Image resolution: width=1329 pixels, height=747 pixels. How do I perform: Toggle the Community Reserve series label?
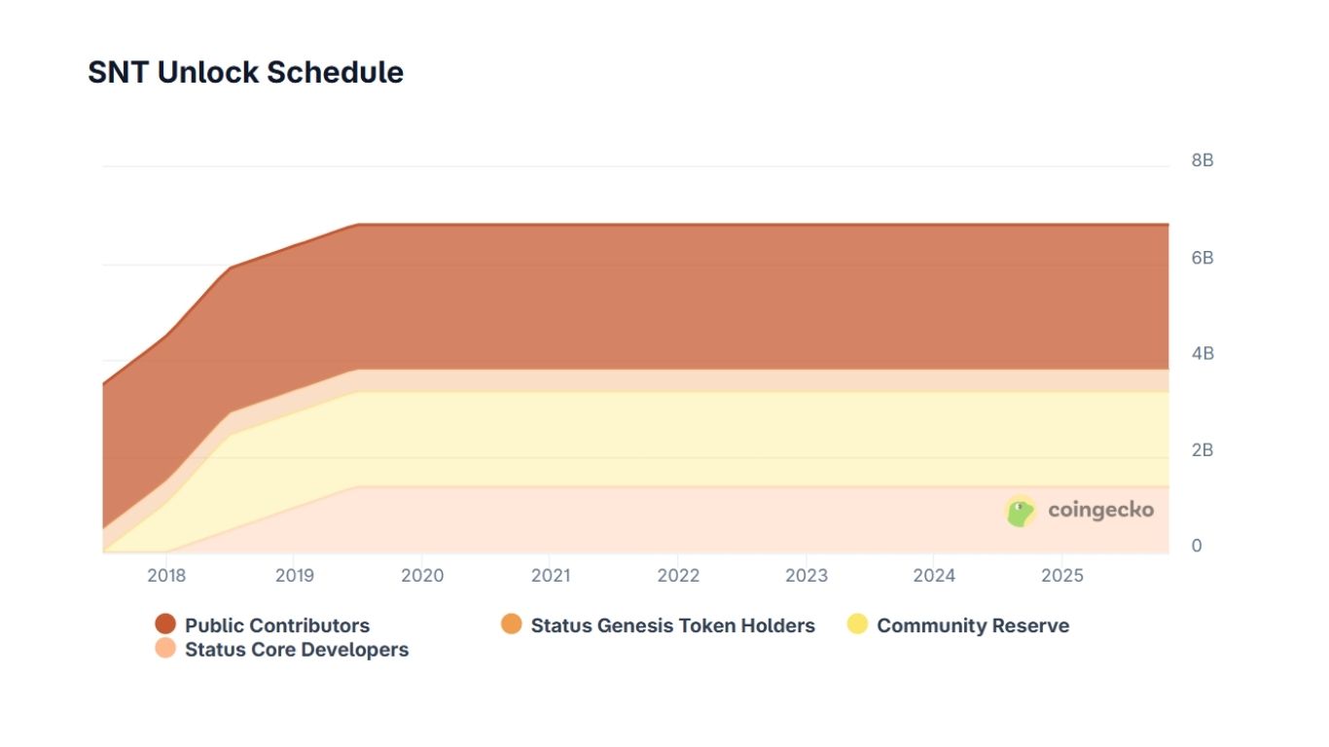coord(972,625)
